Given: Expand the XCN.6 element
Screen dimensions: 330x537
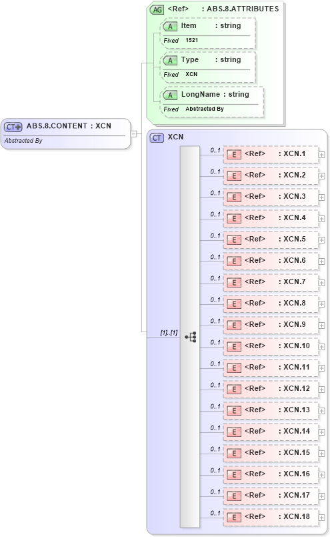Looking at the screenshot, I should tap(321, 261).
